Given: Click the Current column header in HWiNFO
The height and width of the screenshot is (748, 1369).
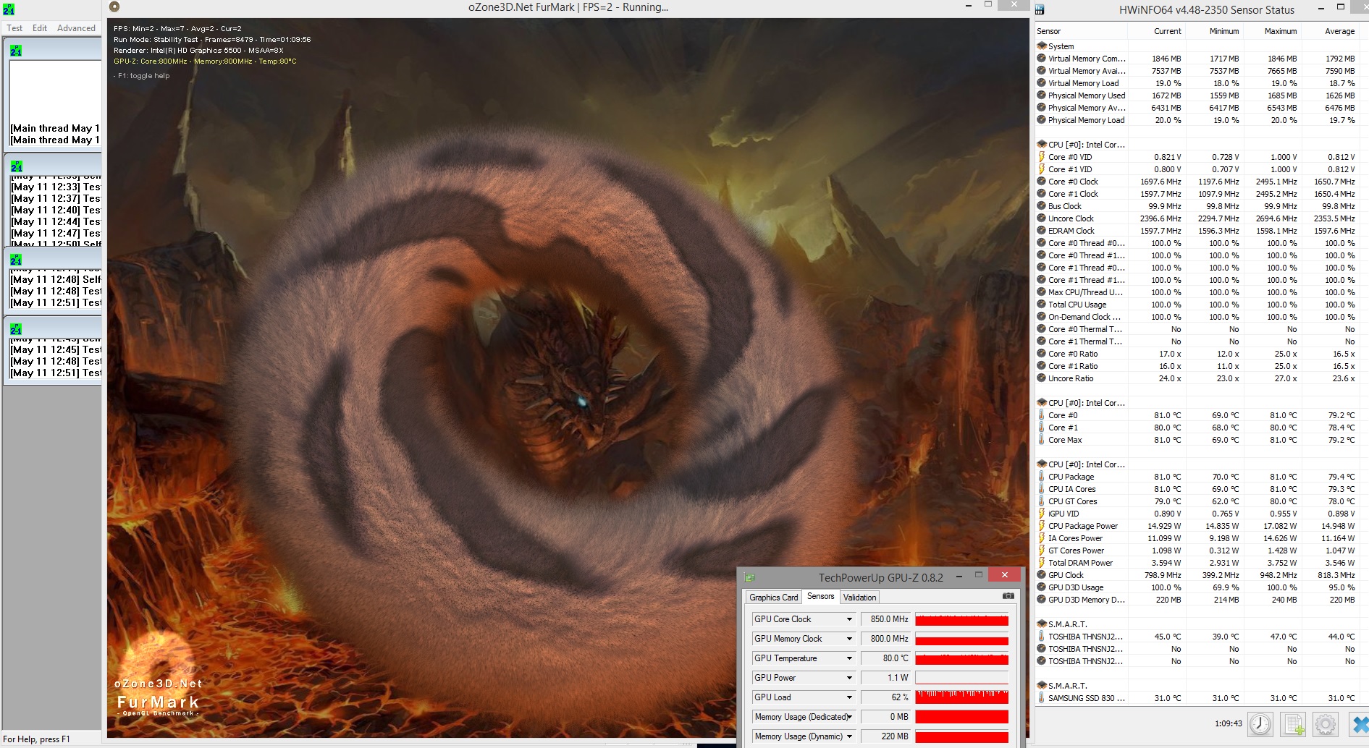Looking at the screenshot, I should (x=1156, y=31).
